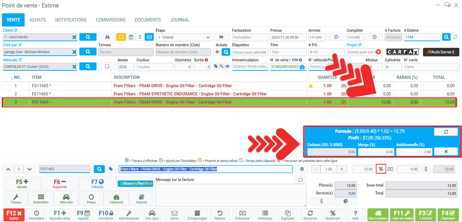This screenshot has width=462, height=222.
Task: Switch to the ACHATS tab
Action: coord(38,20)
